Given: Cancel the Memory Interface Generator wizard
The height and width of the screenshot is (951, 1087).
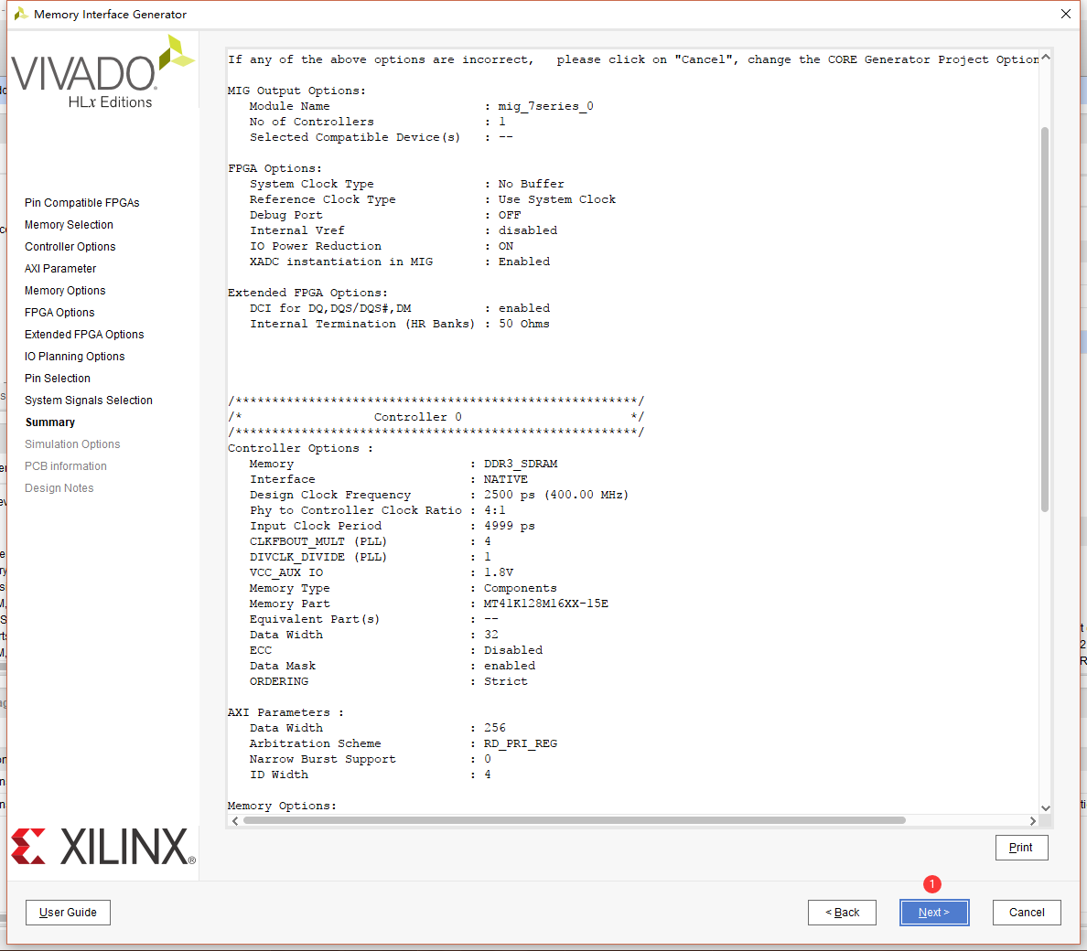Looking at the screenshot, I should click(x=1027, y=912).
